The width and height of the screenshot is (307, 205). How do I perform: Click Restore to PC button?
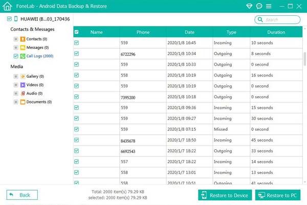278,195
